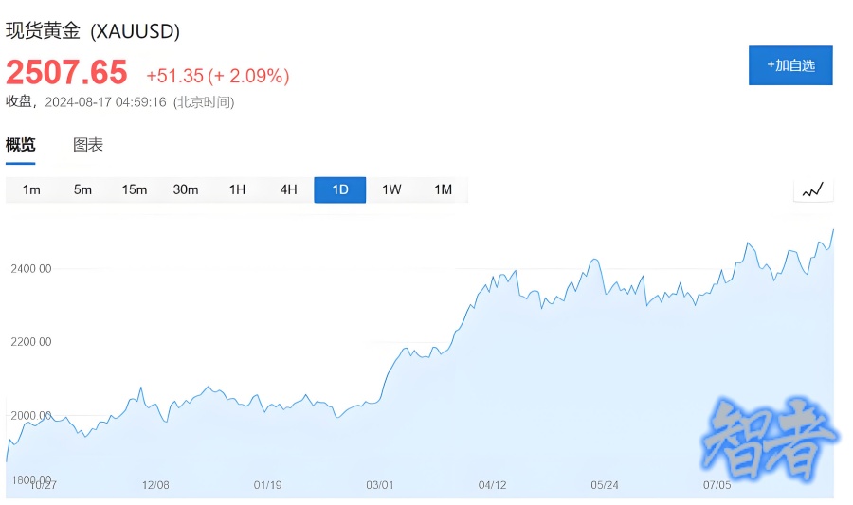
Task: Choose the 15m interval
Action: pos(135,189)
